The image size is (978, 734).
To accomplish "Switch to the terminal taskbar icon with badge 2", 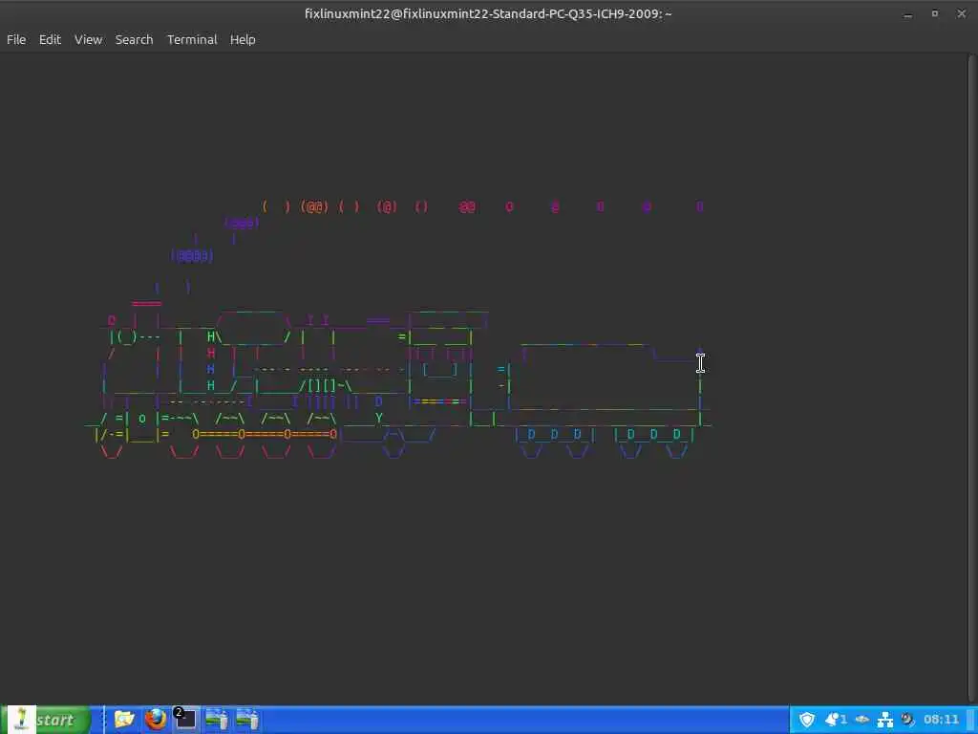I will click(x=185, y=719).
